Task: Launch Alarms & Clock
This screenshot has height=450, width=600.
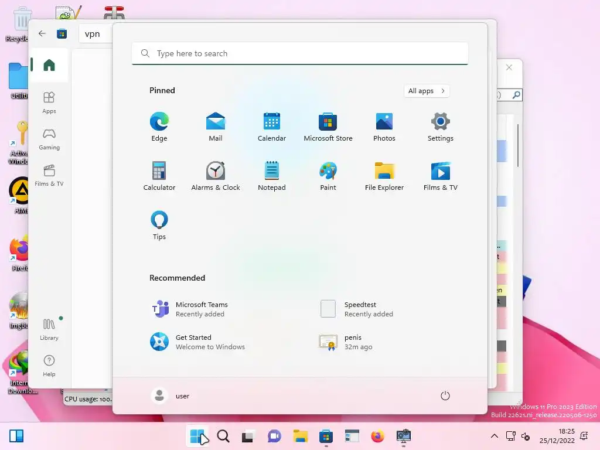Action: click(216, 176)
